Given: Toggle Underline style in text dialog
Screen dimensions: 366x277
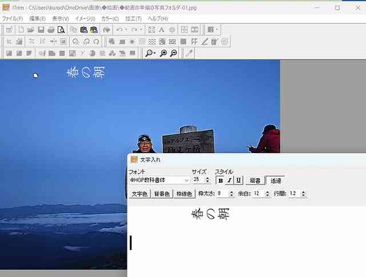Looking at the screenshot, I should coord(238,180).
